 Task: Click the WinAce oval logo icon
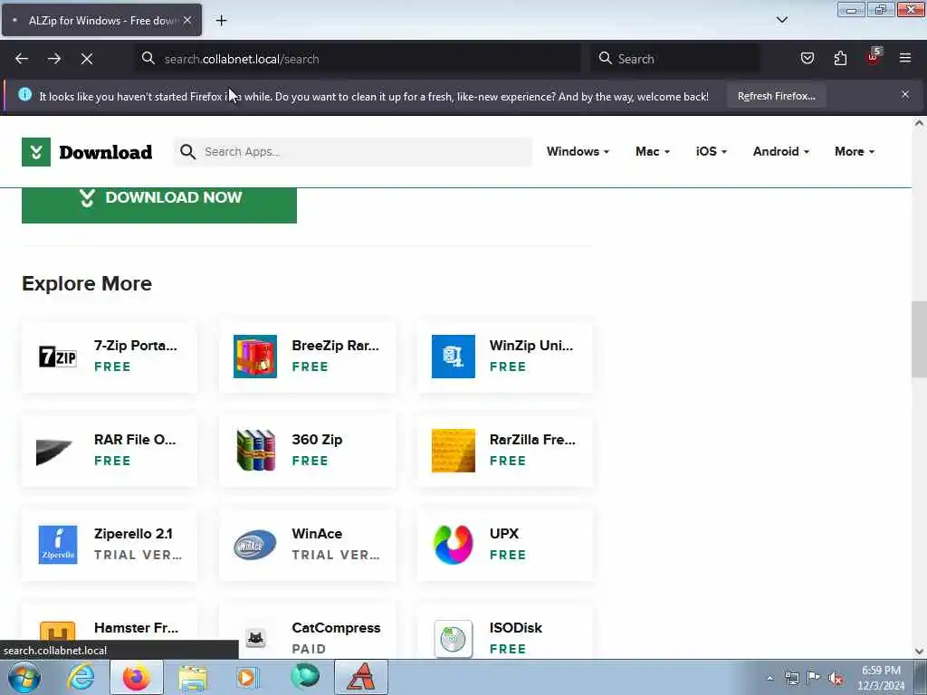(254, 545)
